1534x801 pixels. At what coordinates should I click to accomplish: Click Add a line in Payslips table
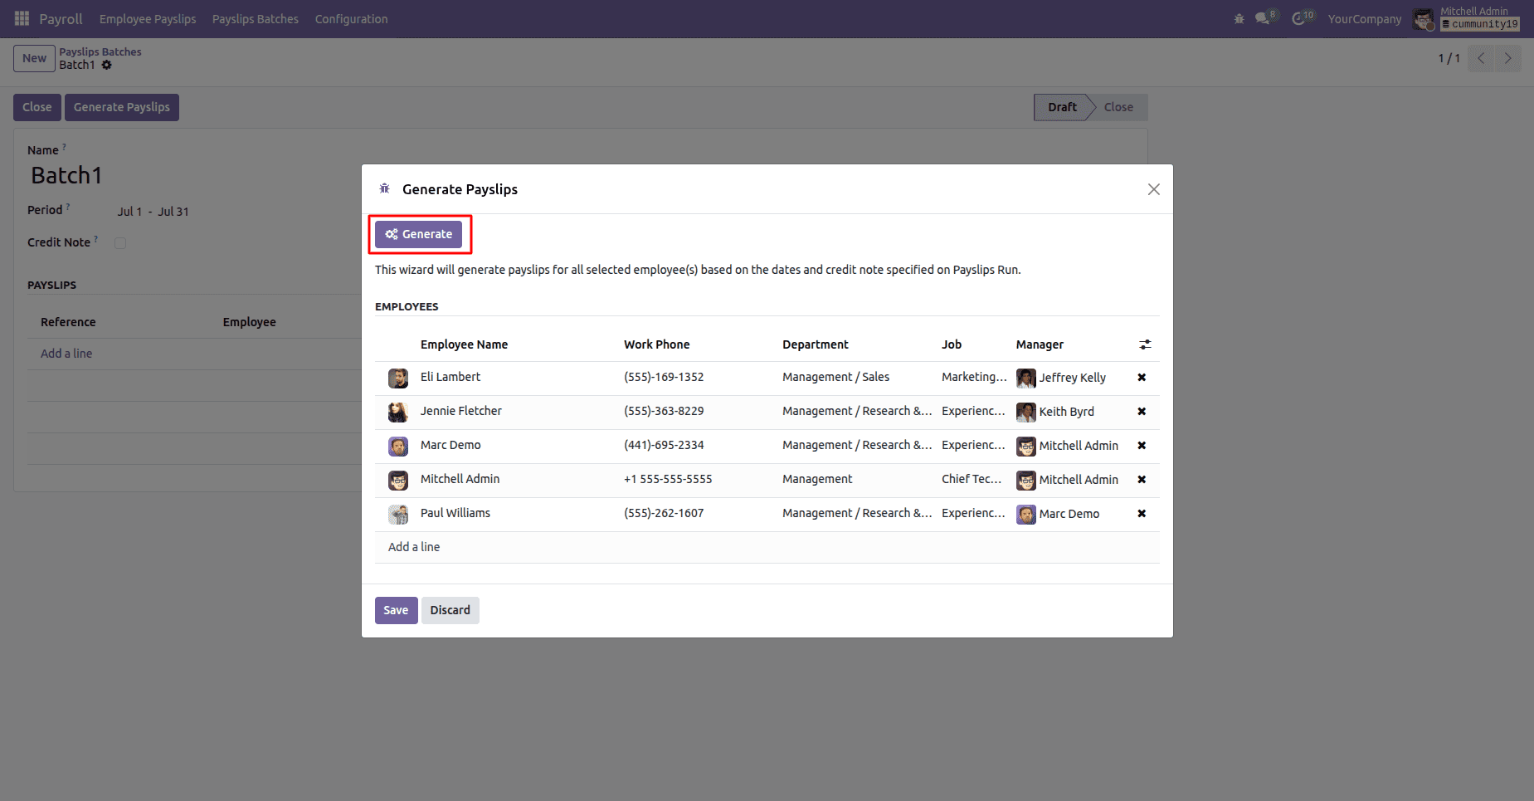[x=66, y=354]
